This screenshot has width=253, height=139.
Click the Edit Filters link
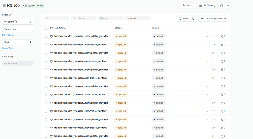[x=7, y=35]
